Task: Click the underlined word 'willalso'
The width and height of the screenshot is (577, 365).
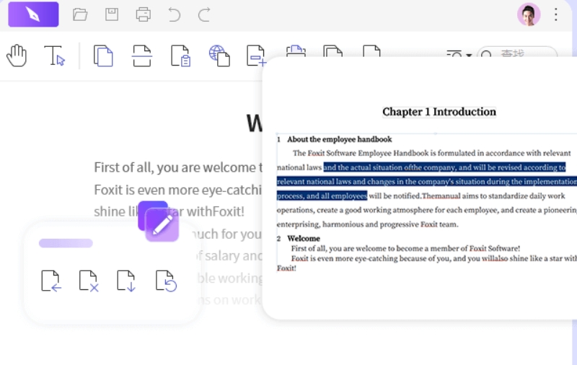Action: [495, 258]
